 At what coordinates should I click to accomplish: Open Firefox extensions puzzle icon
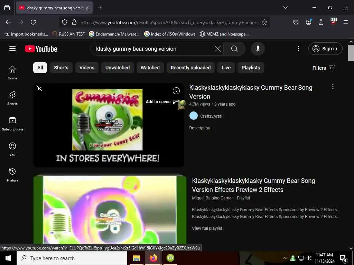[x=321, y=22]
